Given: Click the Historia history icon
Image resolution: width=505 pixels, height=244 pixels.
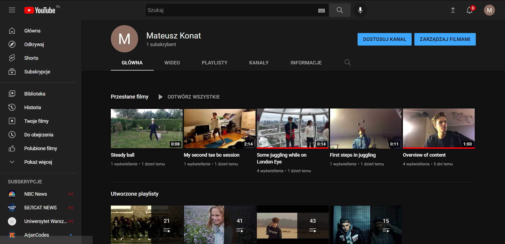Looking at the screenshot, I should tap(12, 107).
